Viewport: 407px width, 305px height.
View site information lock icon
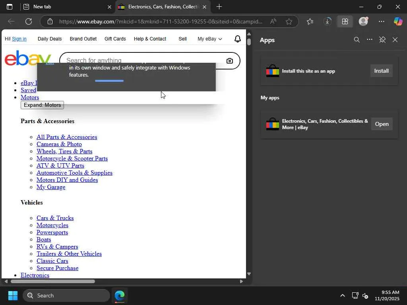(x=50, y=21)
